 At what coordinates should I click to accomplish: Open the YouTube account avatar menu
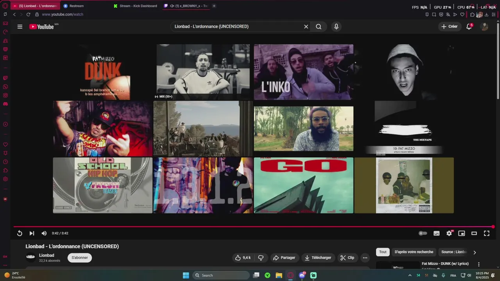pos(484,27)
